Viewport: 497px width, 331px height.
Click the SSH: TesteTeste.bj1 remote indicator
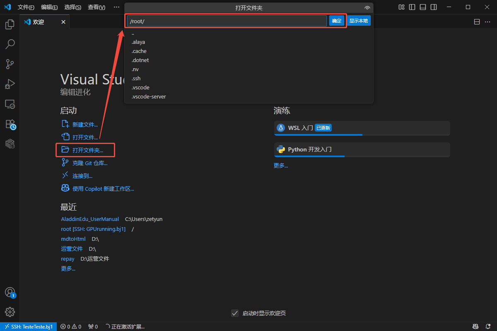[28, 327]
